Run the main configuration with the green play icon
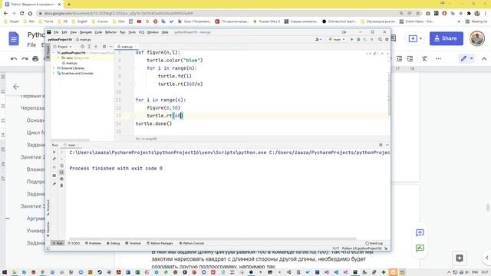 click(351, 39)
